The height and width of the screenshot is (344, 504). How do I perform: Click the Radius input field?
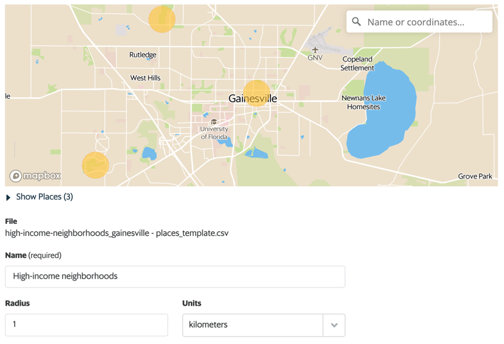[x=86, y=325]
